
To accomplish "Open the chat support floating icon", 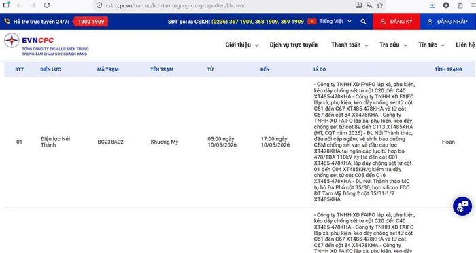I will tap(462, 206).
